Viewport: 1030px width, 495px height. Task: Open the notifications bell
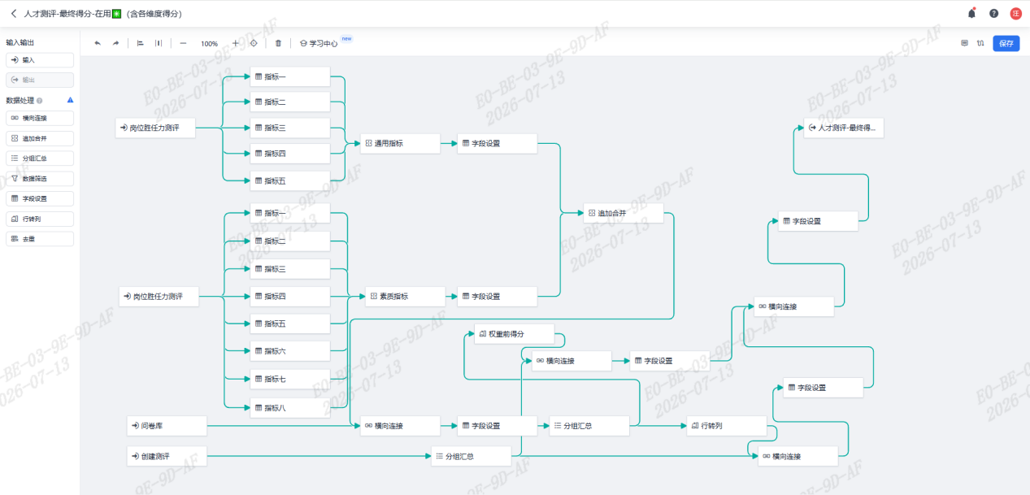(x=971, y=13)
